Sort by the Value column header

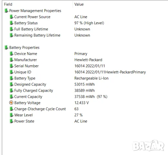[x=79, y=4]
